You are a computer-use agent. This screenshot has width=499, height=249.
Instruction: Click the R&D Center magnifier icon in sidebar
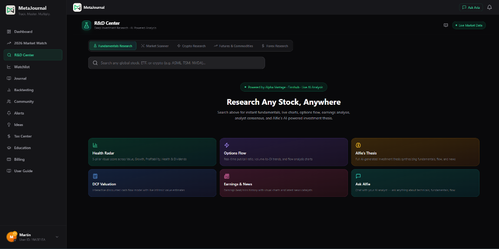pos(9,55)
